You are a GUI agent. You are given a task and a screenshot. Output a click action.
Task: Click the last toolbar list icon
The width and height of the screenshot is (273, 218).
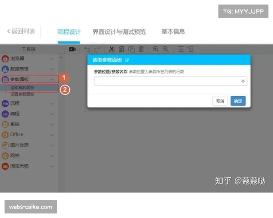191,49
